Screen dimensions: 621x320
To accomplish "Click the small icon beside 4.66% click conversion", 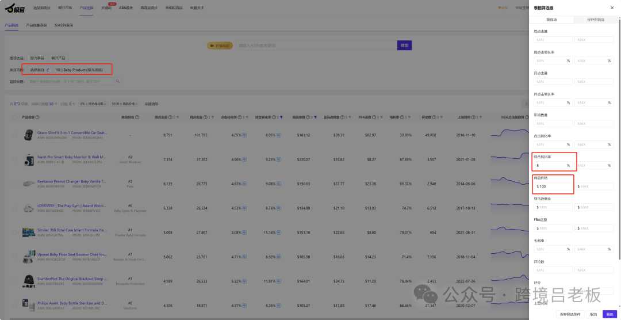I will coord(245,159).
